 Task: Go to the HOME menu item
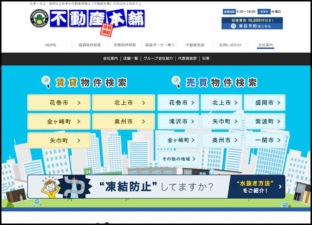51,45
